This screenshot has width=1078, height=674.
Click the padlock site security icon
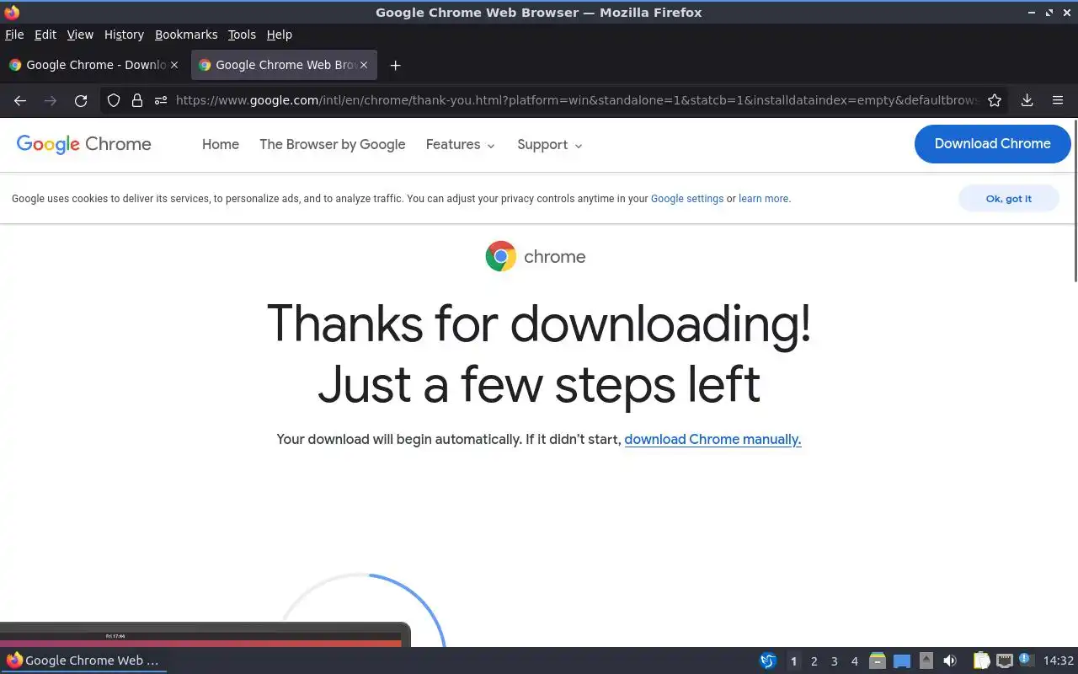pyautogui.click(x=137, y=100)
